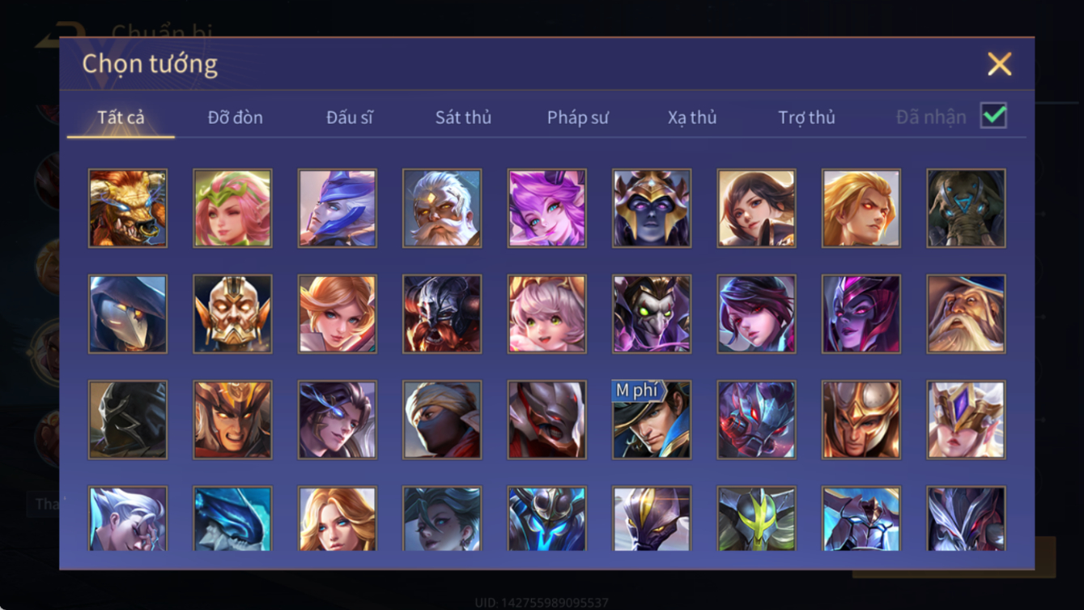This screenshot has width=1084, height=610.
Task: Open the Sát thủ tab
Action: pyautogui.click(x=463, y=117)
